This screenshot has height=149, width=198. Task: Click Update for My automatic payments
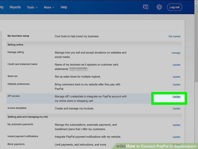coord(177,125)
